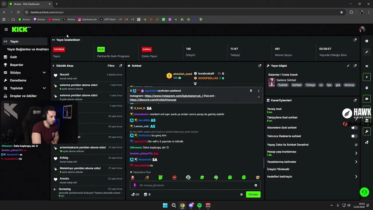Open the Filtre dropdown in Etkinlik Akışı
373x210 pixels.
(x=111, y=66)
